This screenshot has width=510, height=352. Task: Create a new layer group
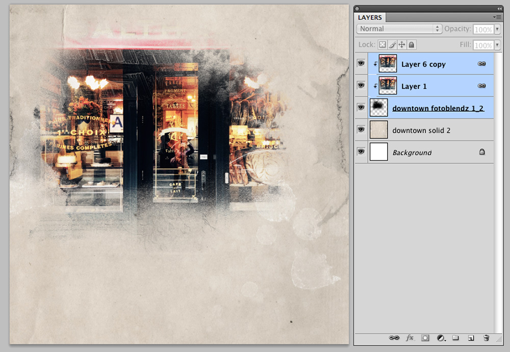tap(455, 338)
